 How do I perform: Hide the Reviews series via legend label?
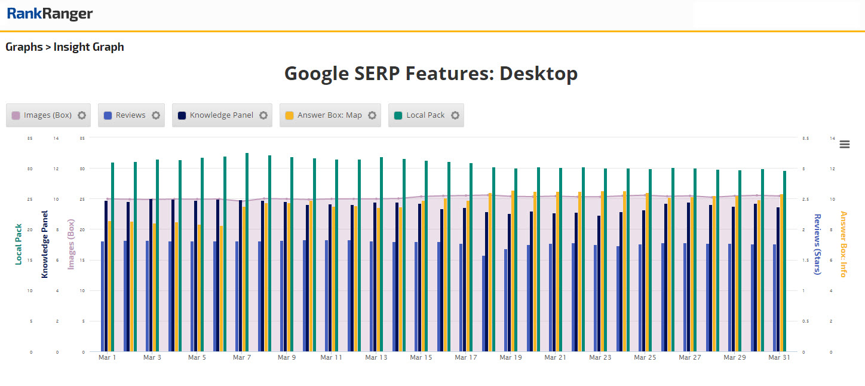pos(130,115)
